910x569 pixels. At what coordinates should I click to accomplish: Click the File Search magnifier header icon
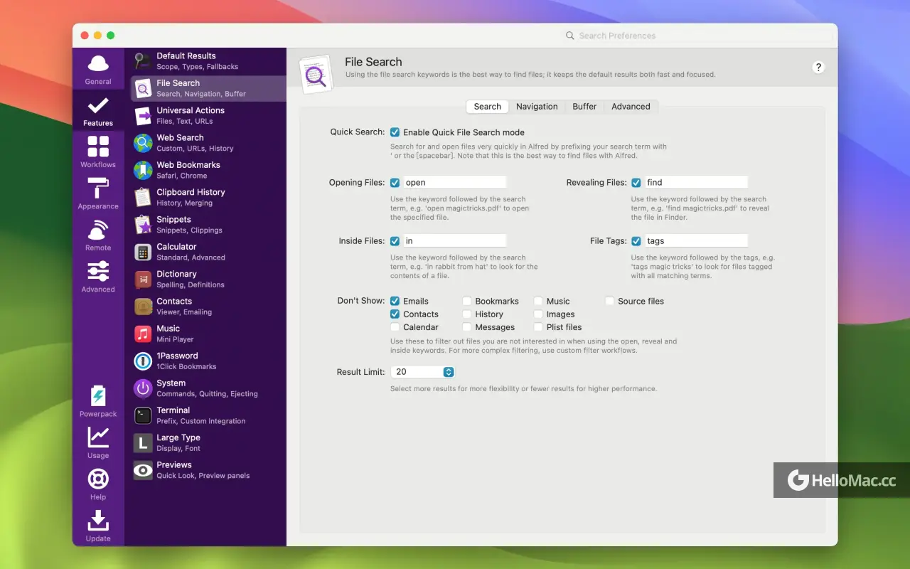(x=316, y=74)
